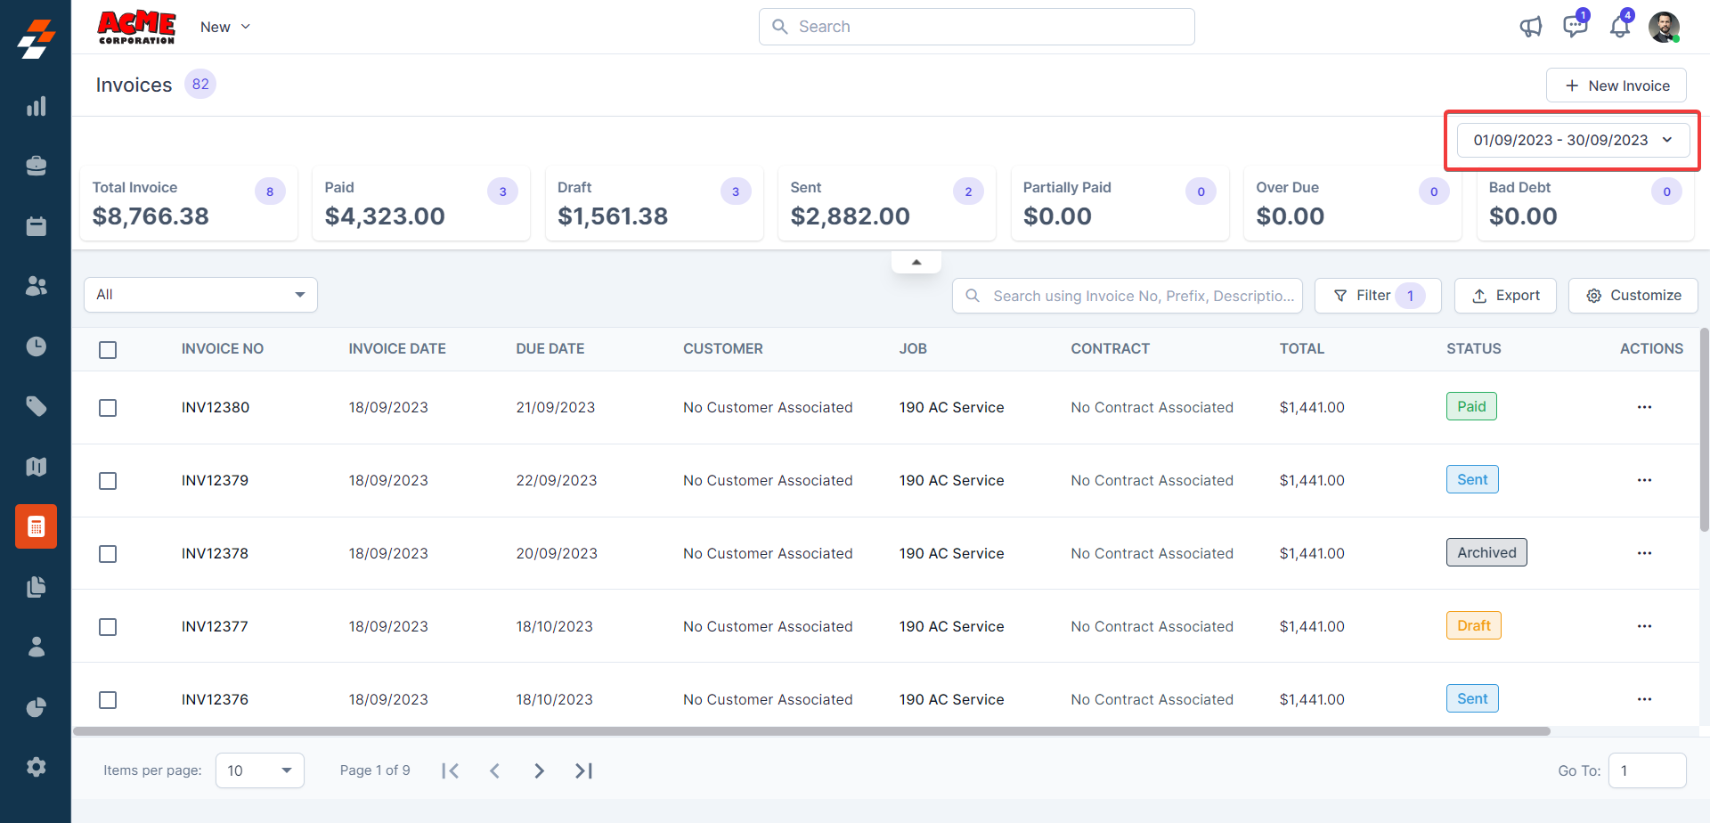The image size is (1710, 823).
Task: Open the calendar icon in sidebar
Action: tap(36, 226)
